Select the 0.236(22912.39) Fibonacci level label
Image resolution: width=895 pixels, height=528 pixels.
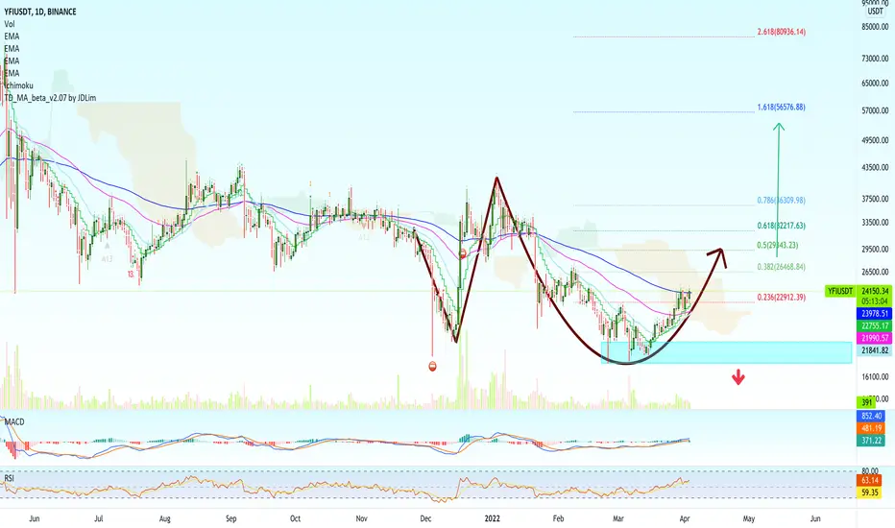[782, 297]
